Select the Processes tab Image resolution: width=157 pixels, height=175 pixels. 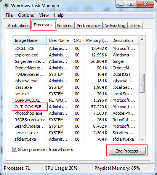(x=43, y=25)
